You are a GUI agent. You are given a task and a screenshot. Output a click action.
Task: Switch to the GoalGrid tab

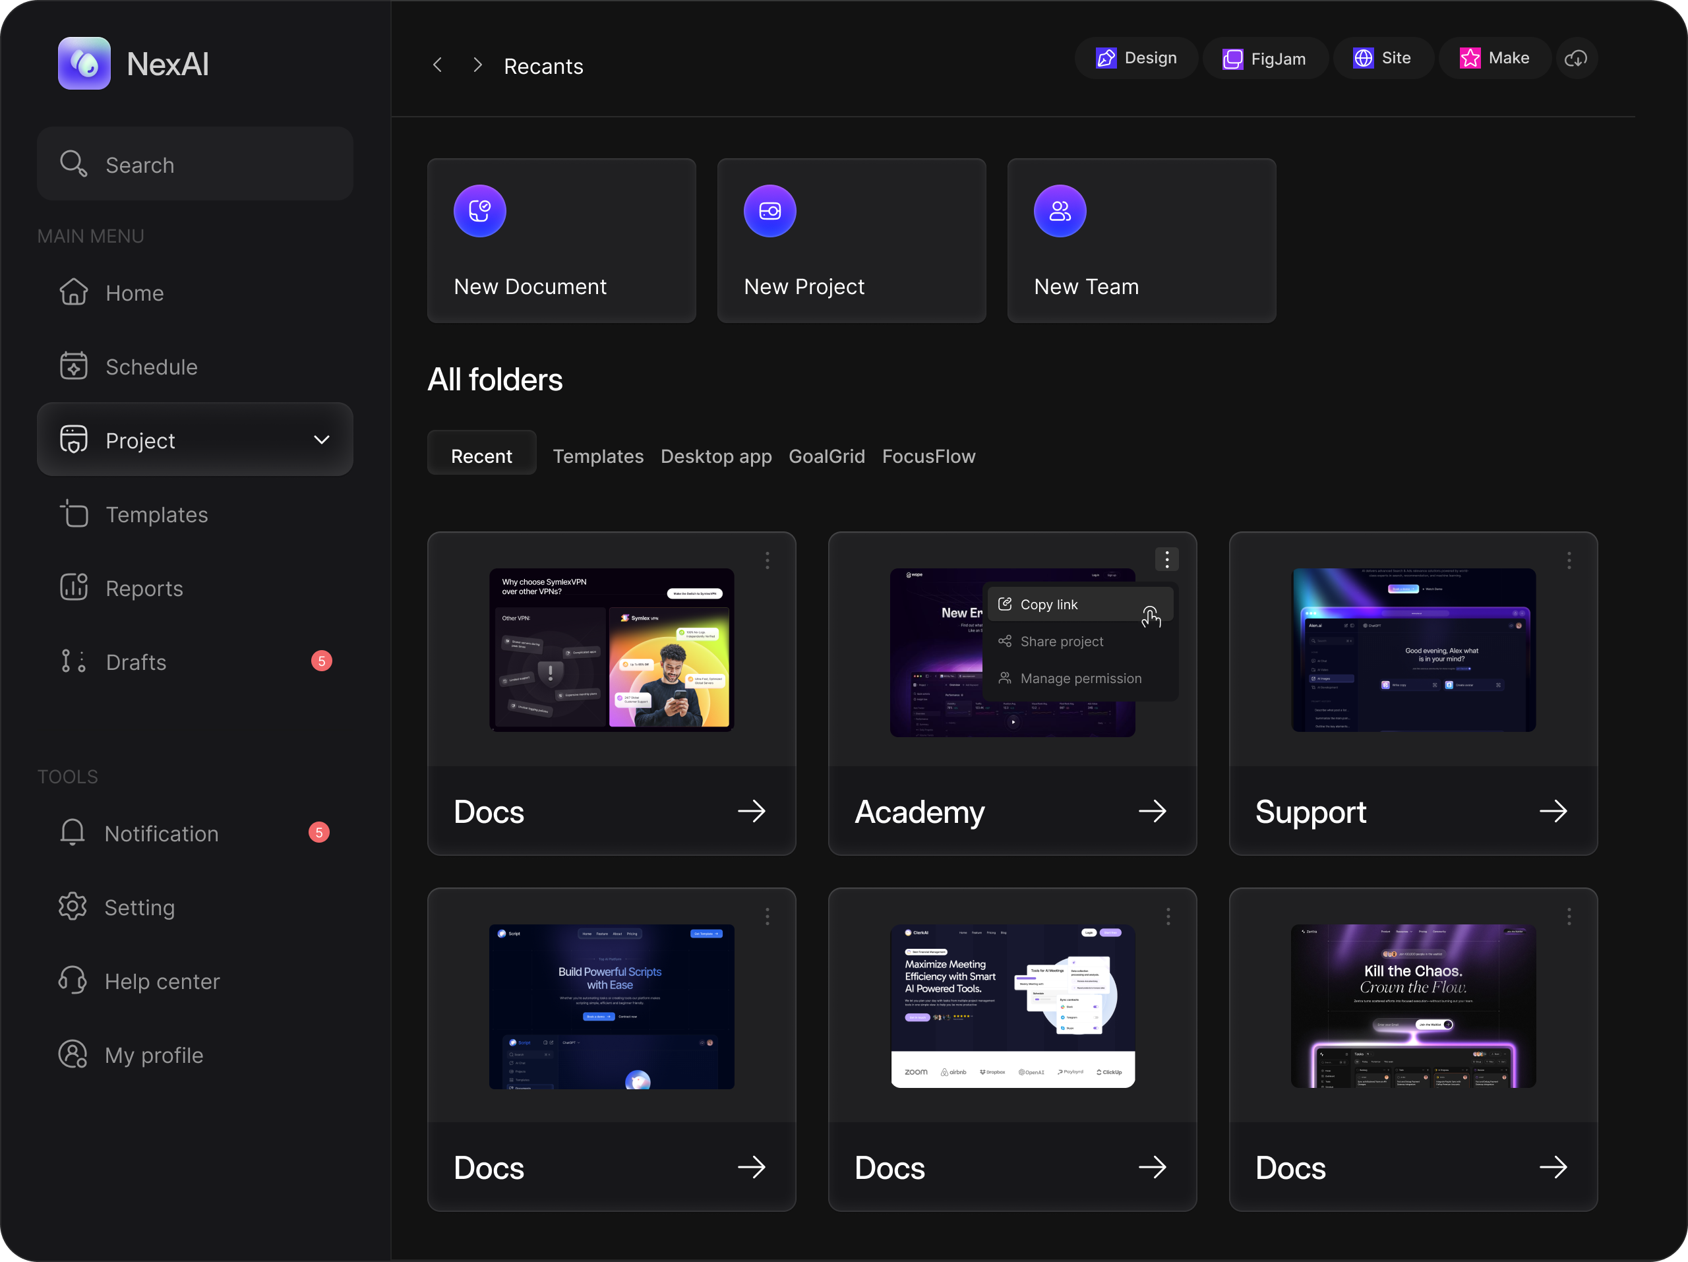(826, 456)
